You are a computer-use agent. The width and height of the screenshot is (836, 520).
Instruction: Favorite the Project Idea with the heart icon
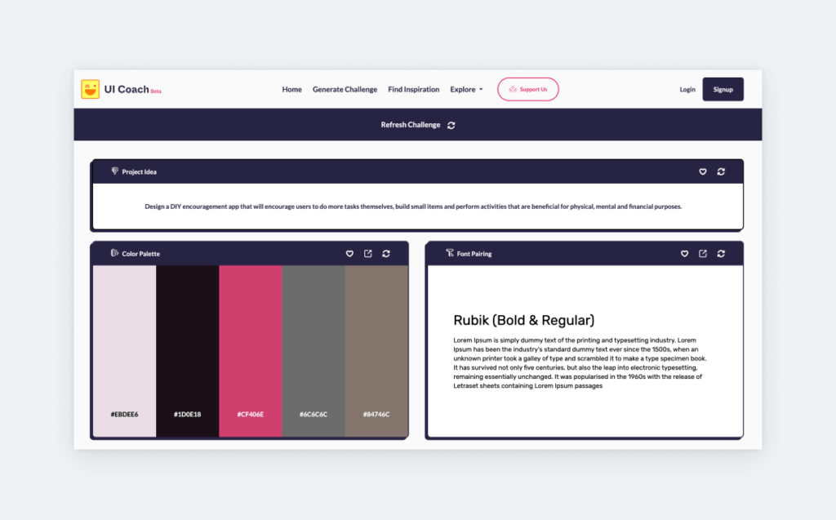[x=702, y=171]
